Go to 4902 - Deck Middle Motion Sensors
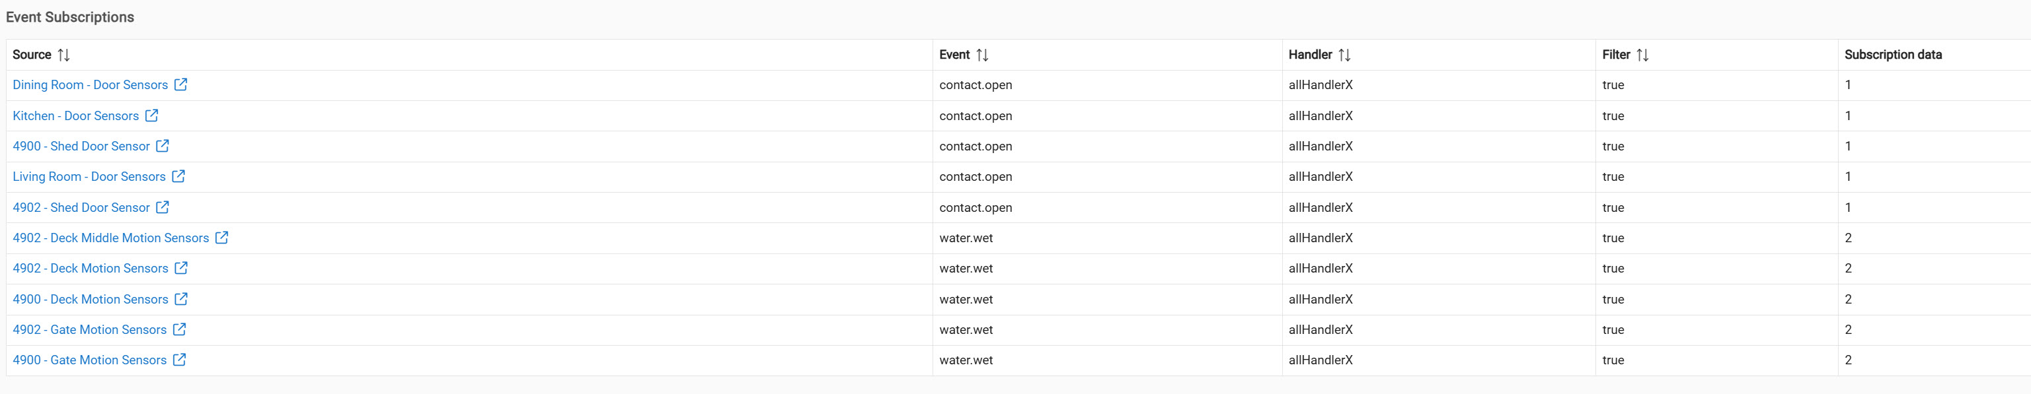 (110, 237)
